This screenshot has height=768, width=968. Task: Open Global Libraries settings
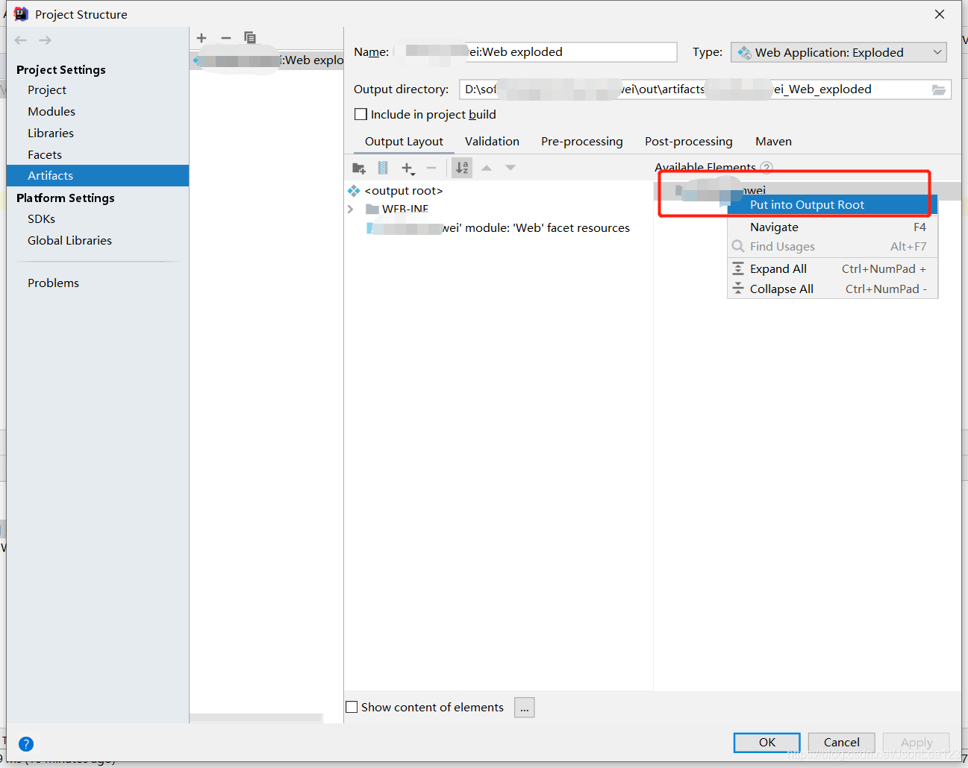69,241
